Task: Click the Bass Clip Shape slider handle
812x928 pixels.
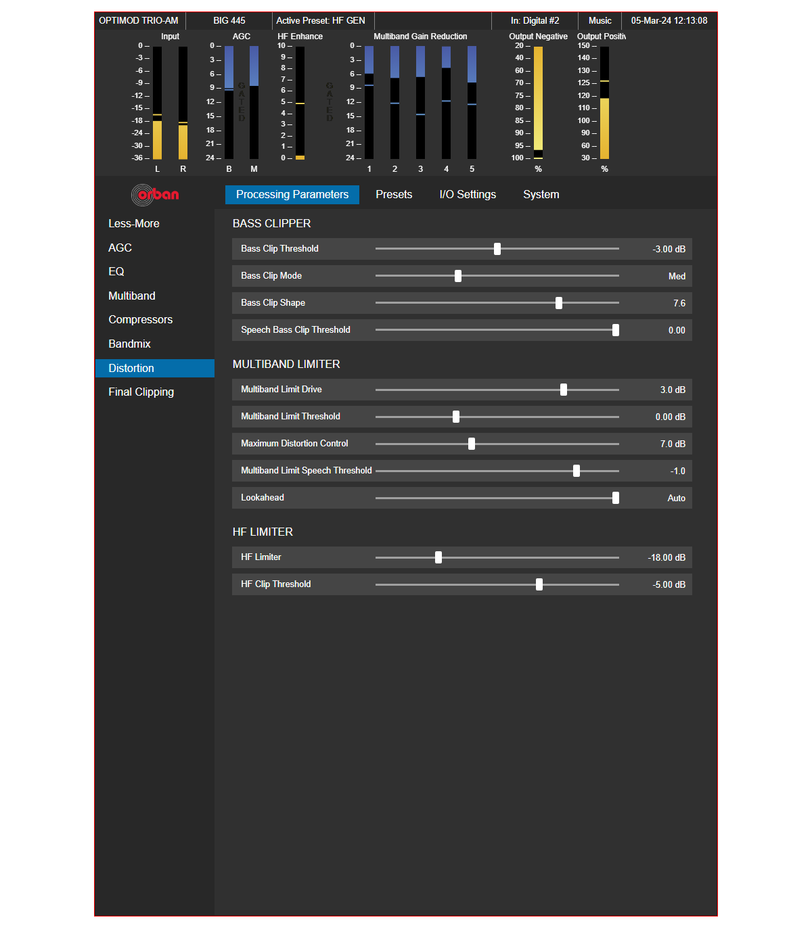Action: pyautogui.click(x=559, y=303)
